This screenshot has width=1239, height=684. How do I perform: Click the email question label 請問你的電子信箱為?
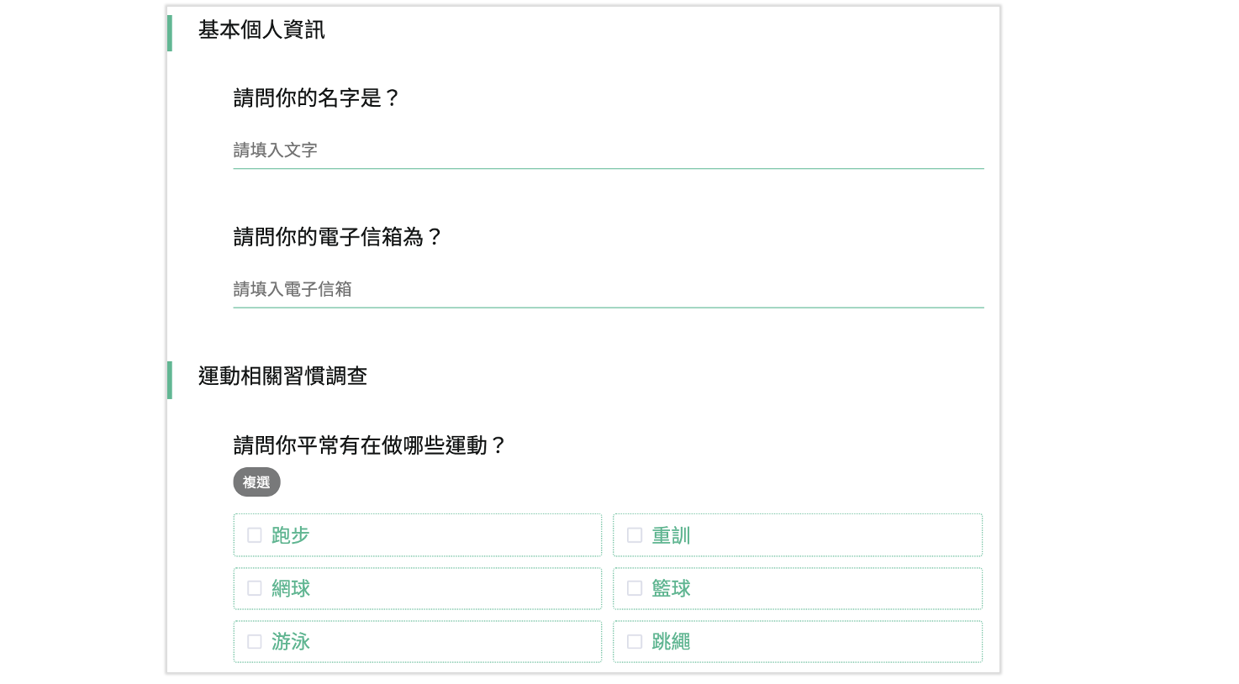[x=336, y=238]
